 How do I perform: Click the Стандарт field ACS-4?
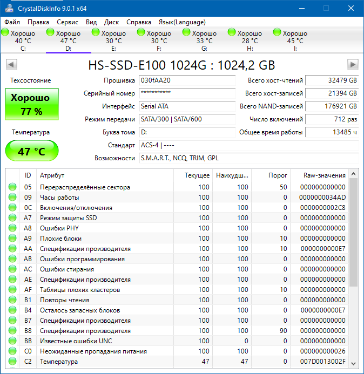click(x=249, y=145)
